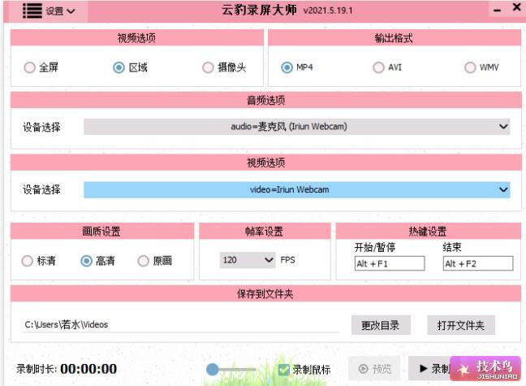Click the blue slider handle at bottom
This screenshot has height=386, width=526.
213,370
